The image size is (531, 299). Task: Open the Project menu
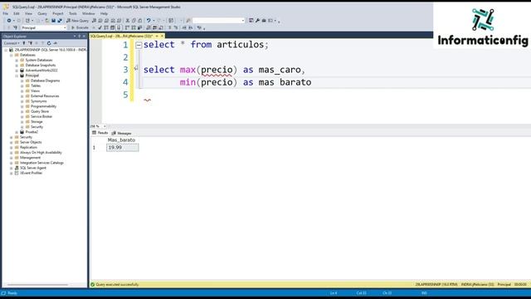58,13
